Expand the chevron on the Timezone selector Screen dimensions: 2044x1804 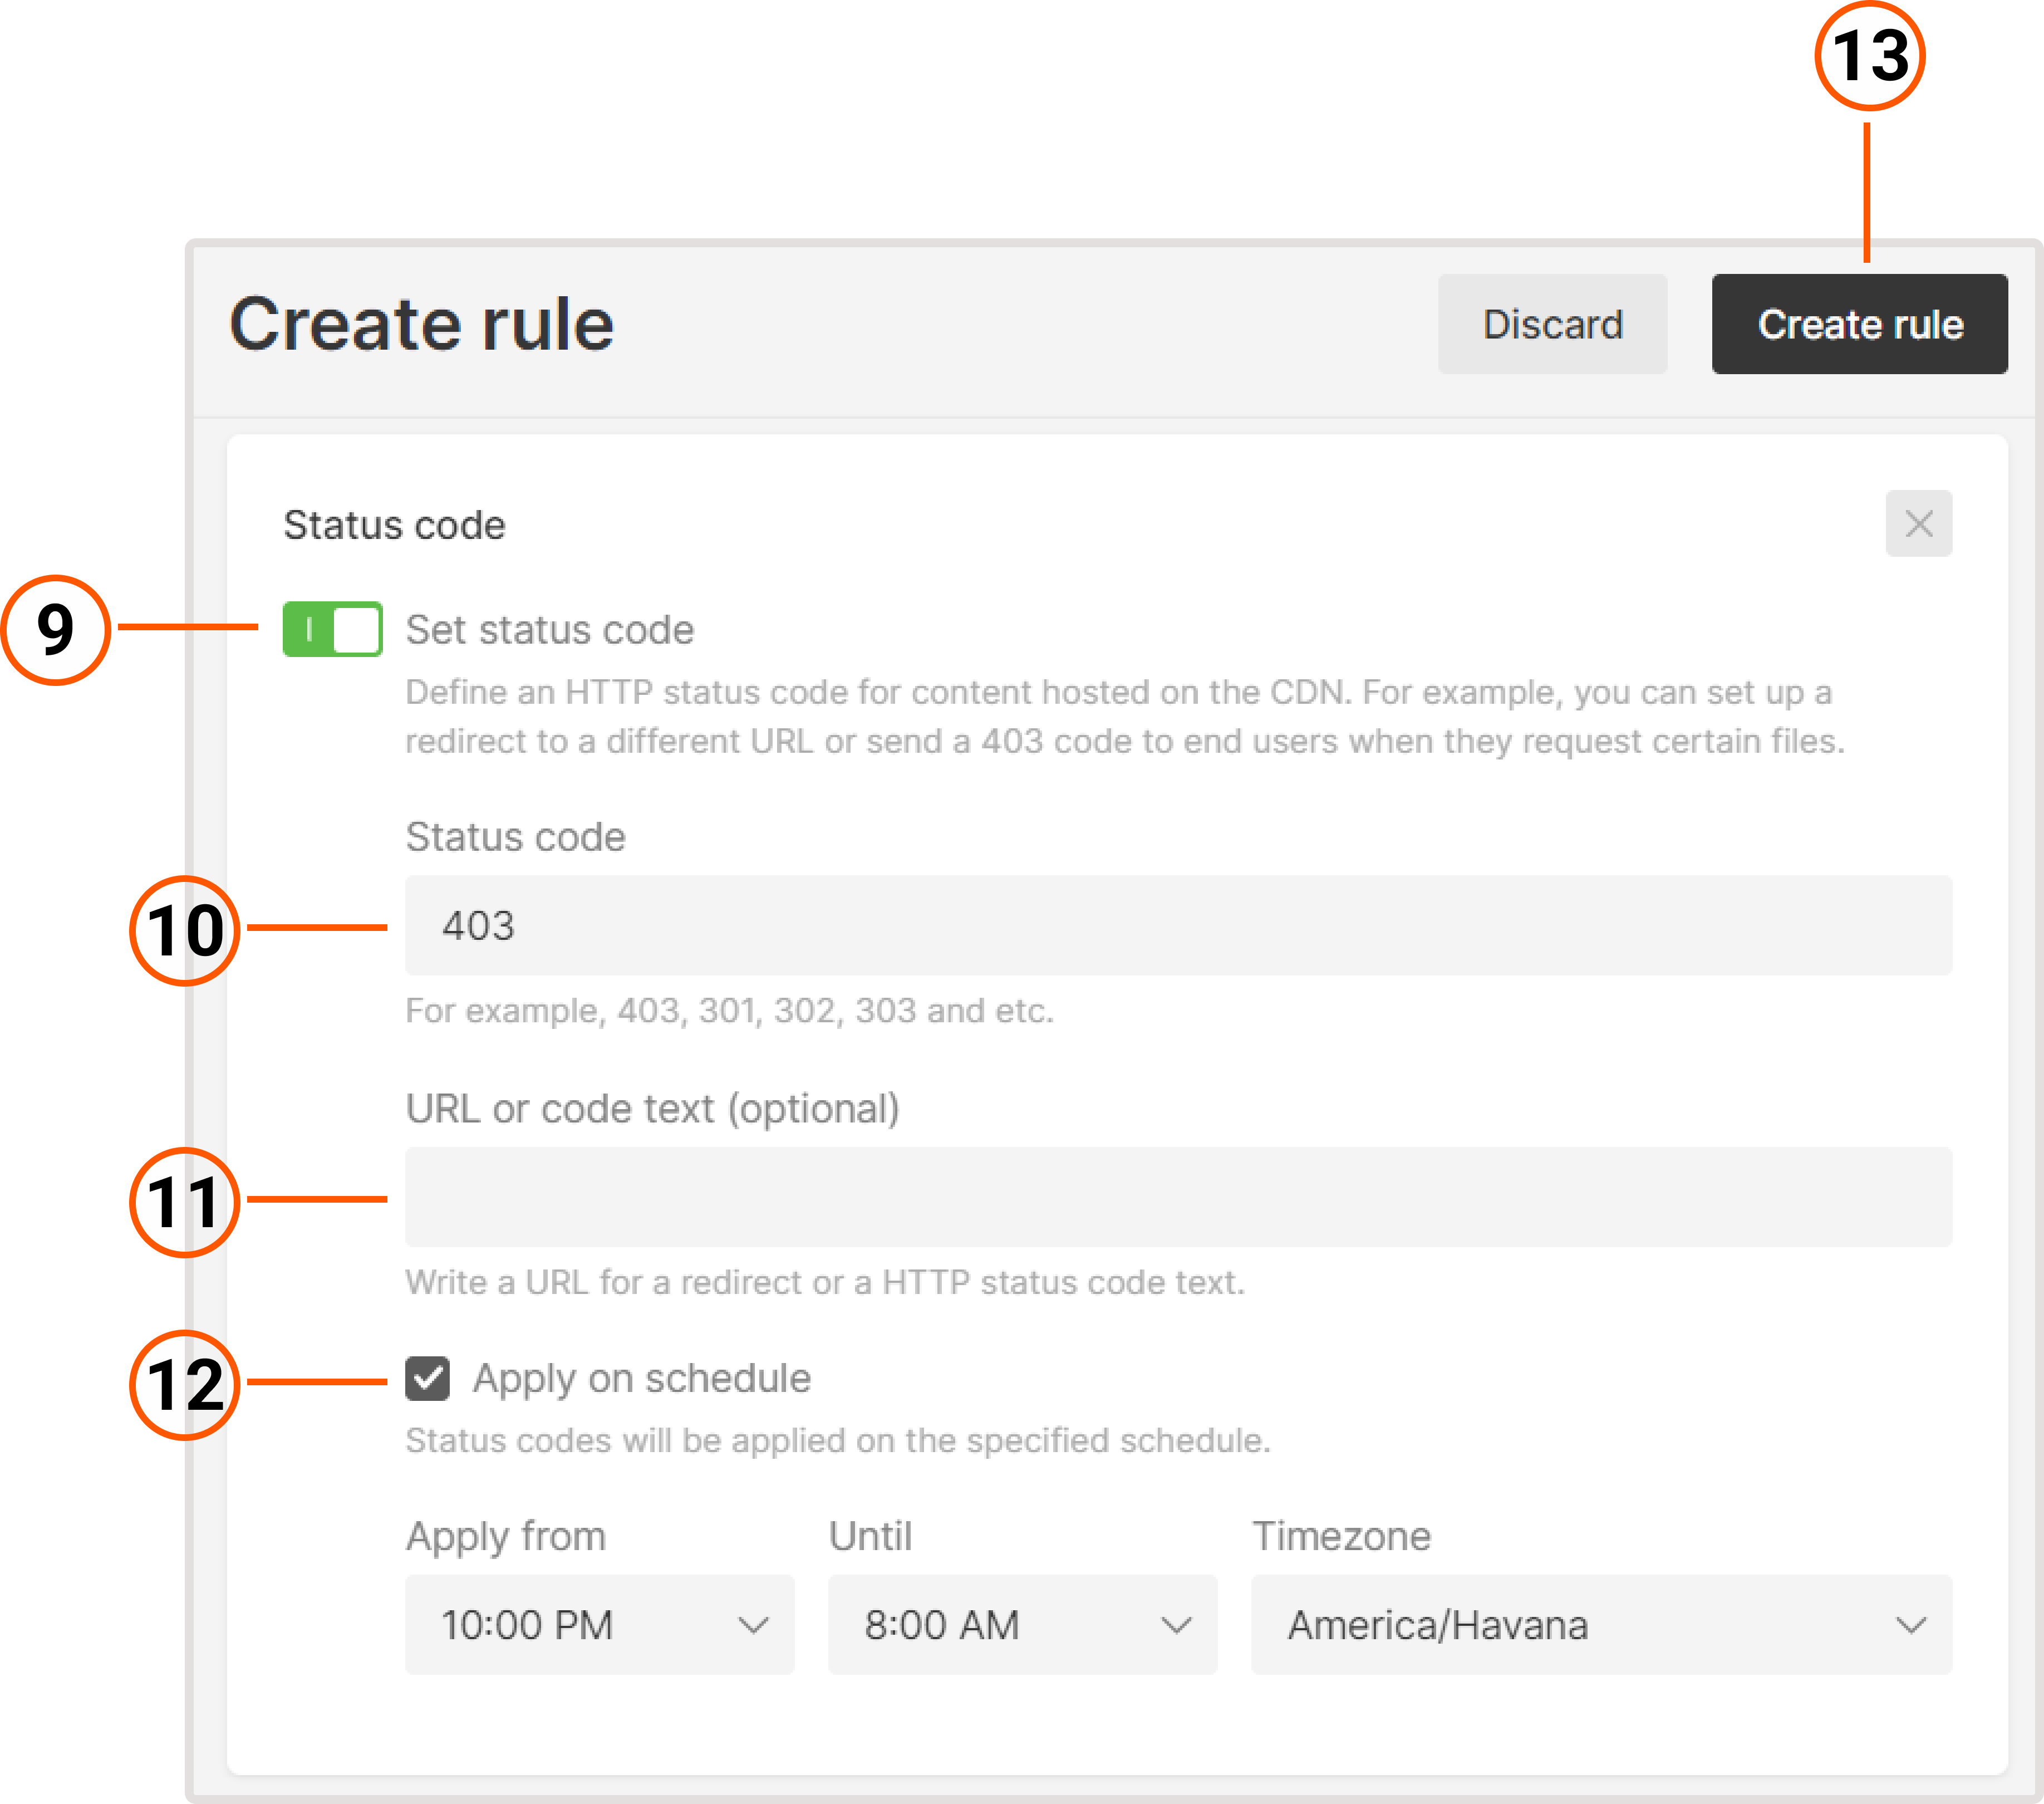(x=1911, y=1625)
